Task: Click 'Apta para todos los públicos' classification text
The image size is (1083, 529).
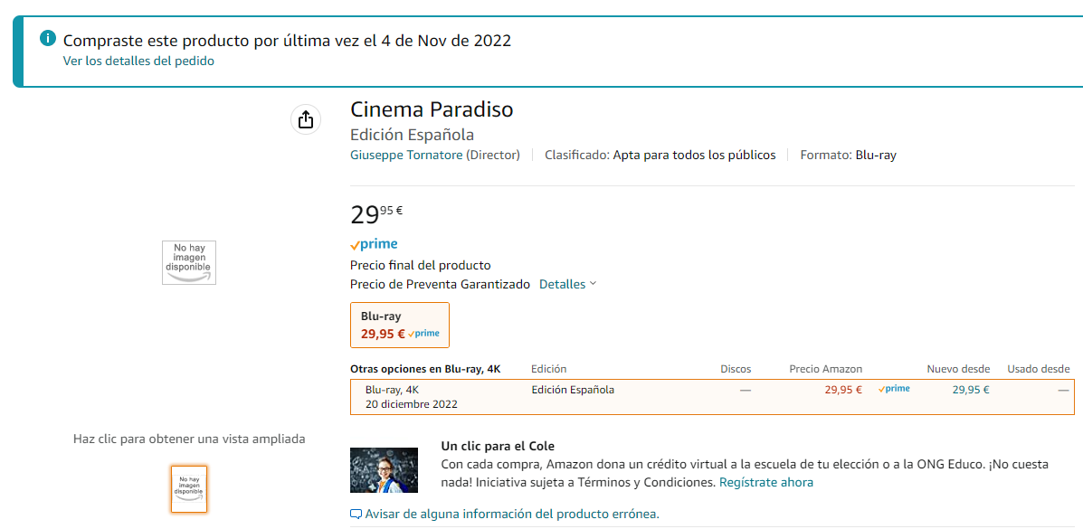Action: click(x=694, y=155)
